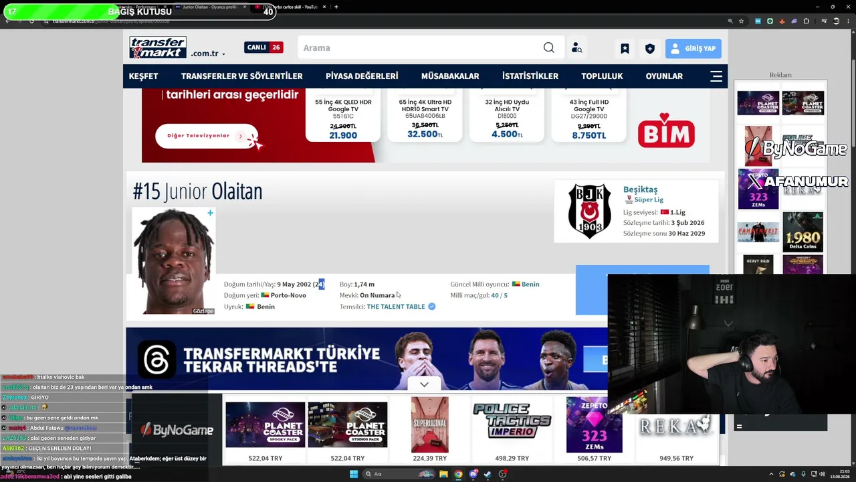
Task: Open the PİYASA DEĞERLERİ menu
Action: [x=362, y=76]
